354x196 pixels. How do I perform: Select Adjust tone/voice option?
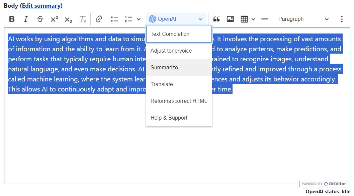pos(179,51)
